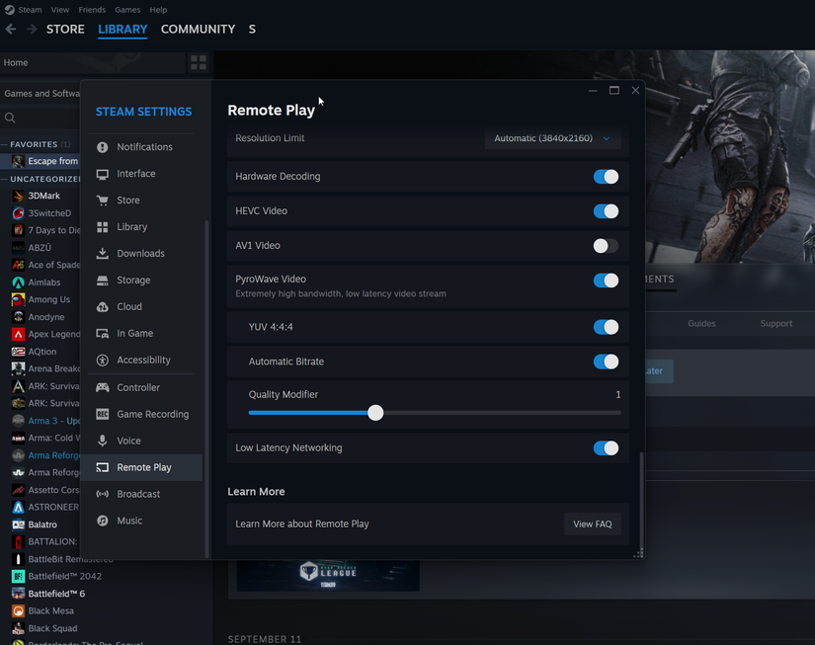The image size is (815, 645).
Task: Go forward with the right arrow
Action: [x=32, y=29]
